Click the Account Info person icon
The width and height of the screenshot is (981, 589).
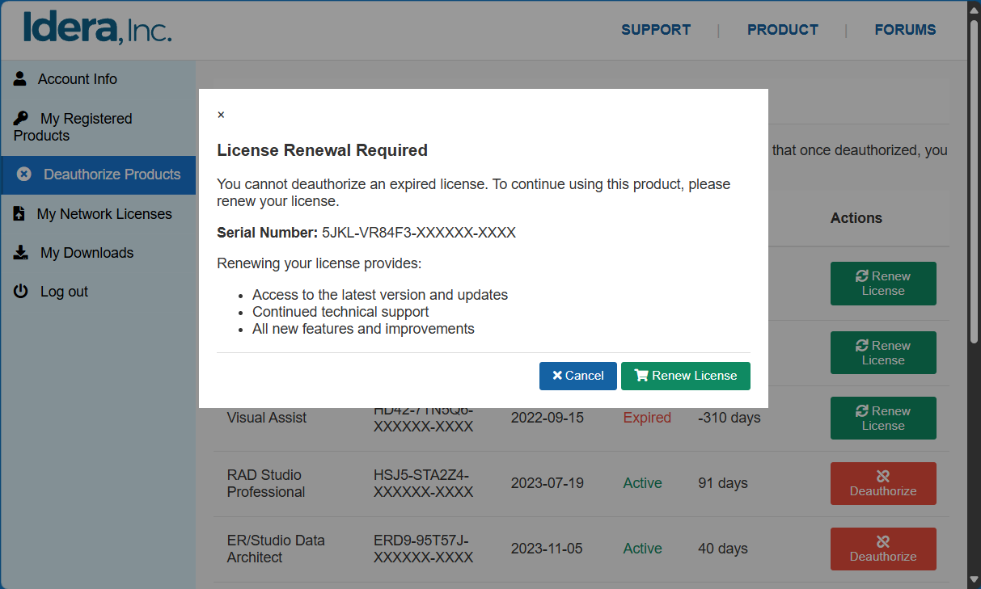tap(20, 78)
